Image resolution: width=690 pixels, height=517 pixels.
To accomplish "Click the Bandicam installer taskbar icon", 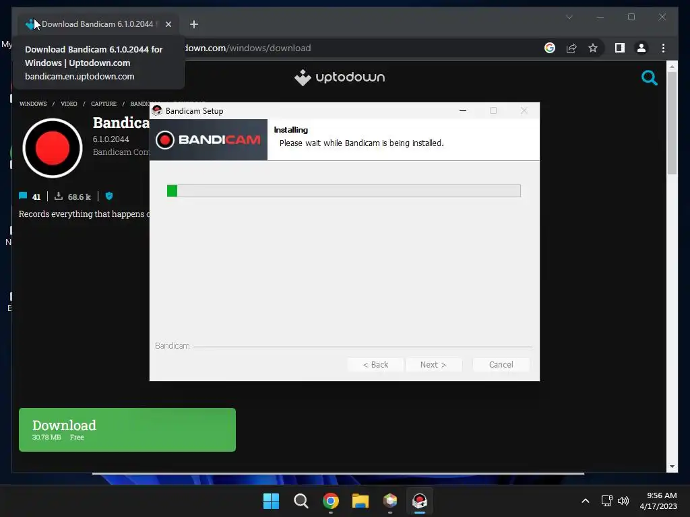I will coord(419,501).
